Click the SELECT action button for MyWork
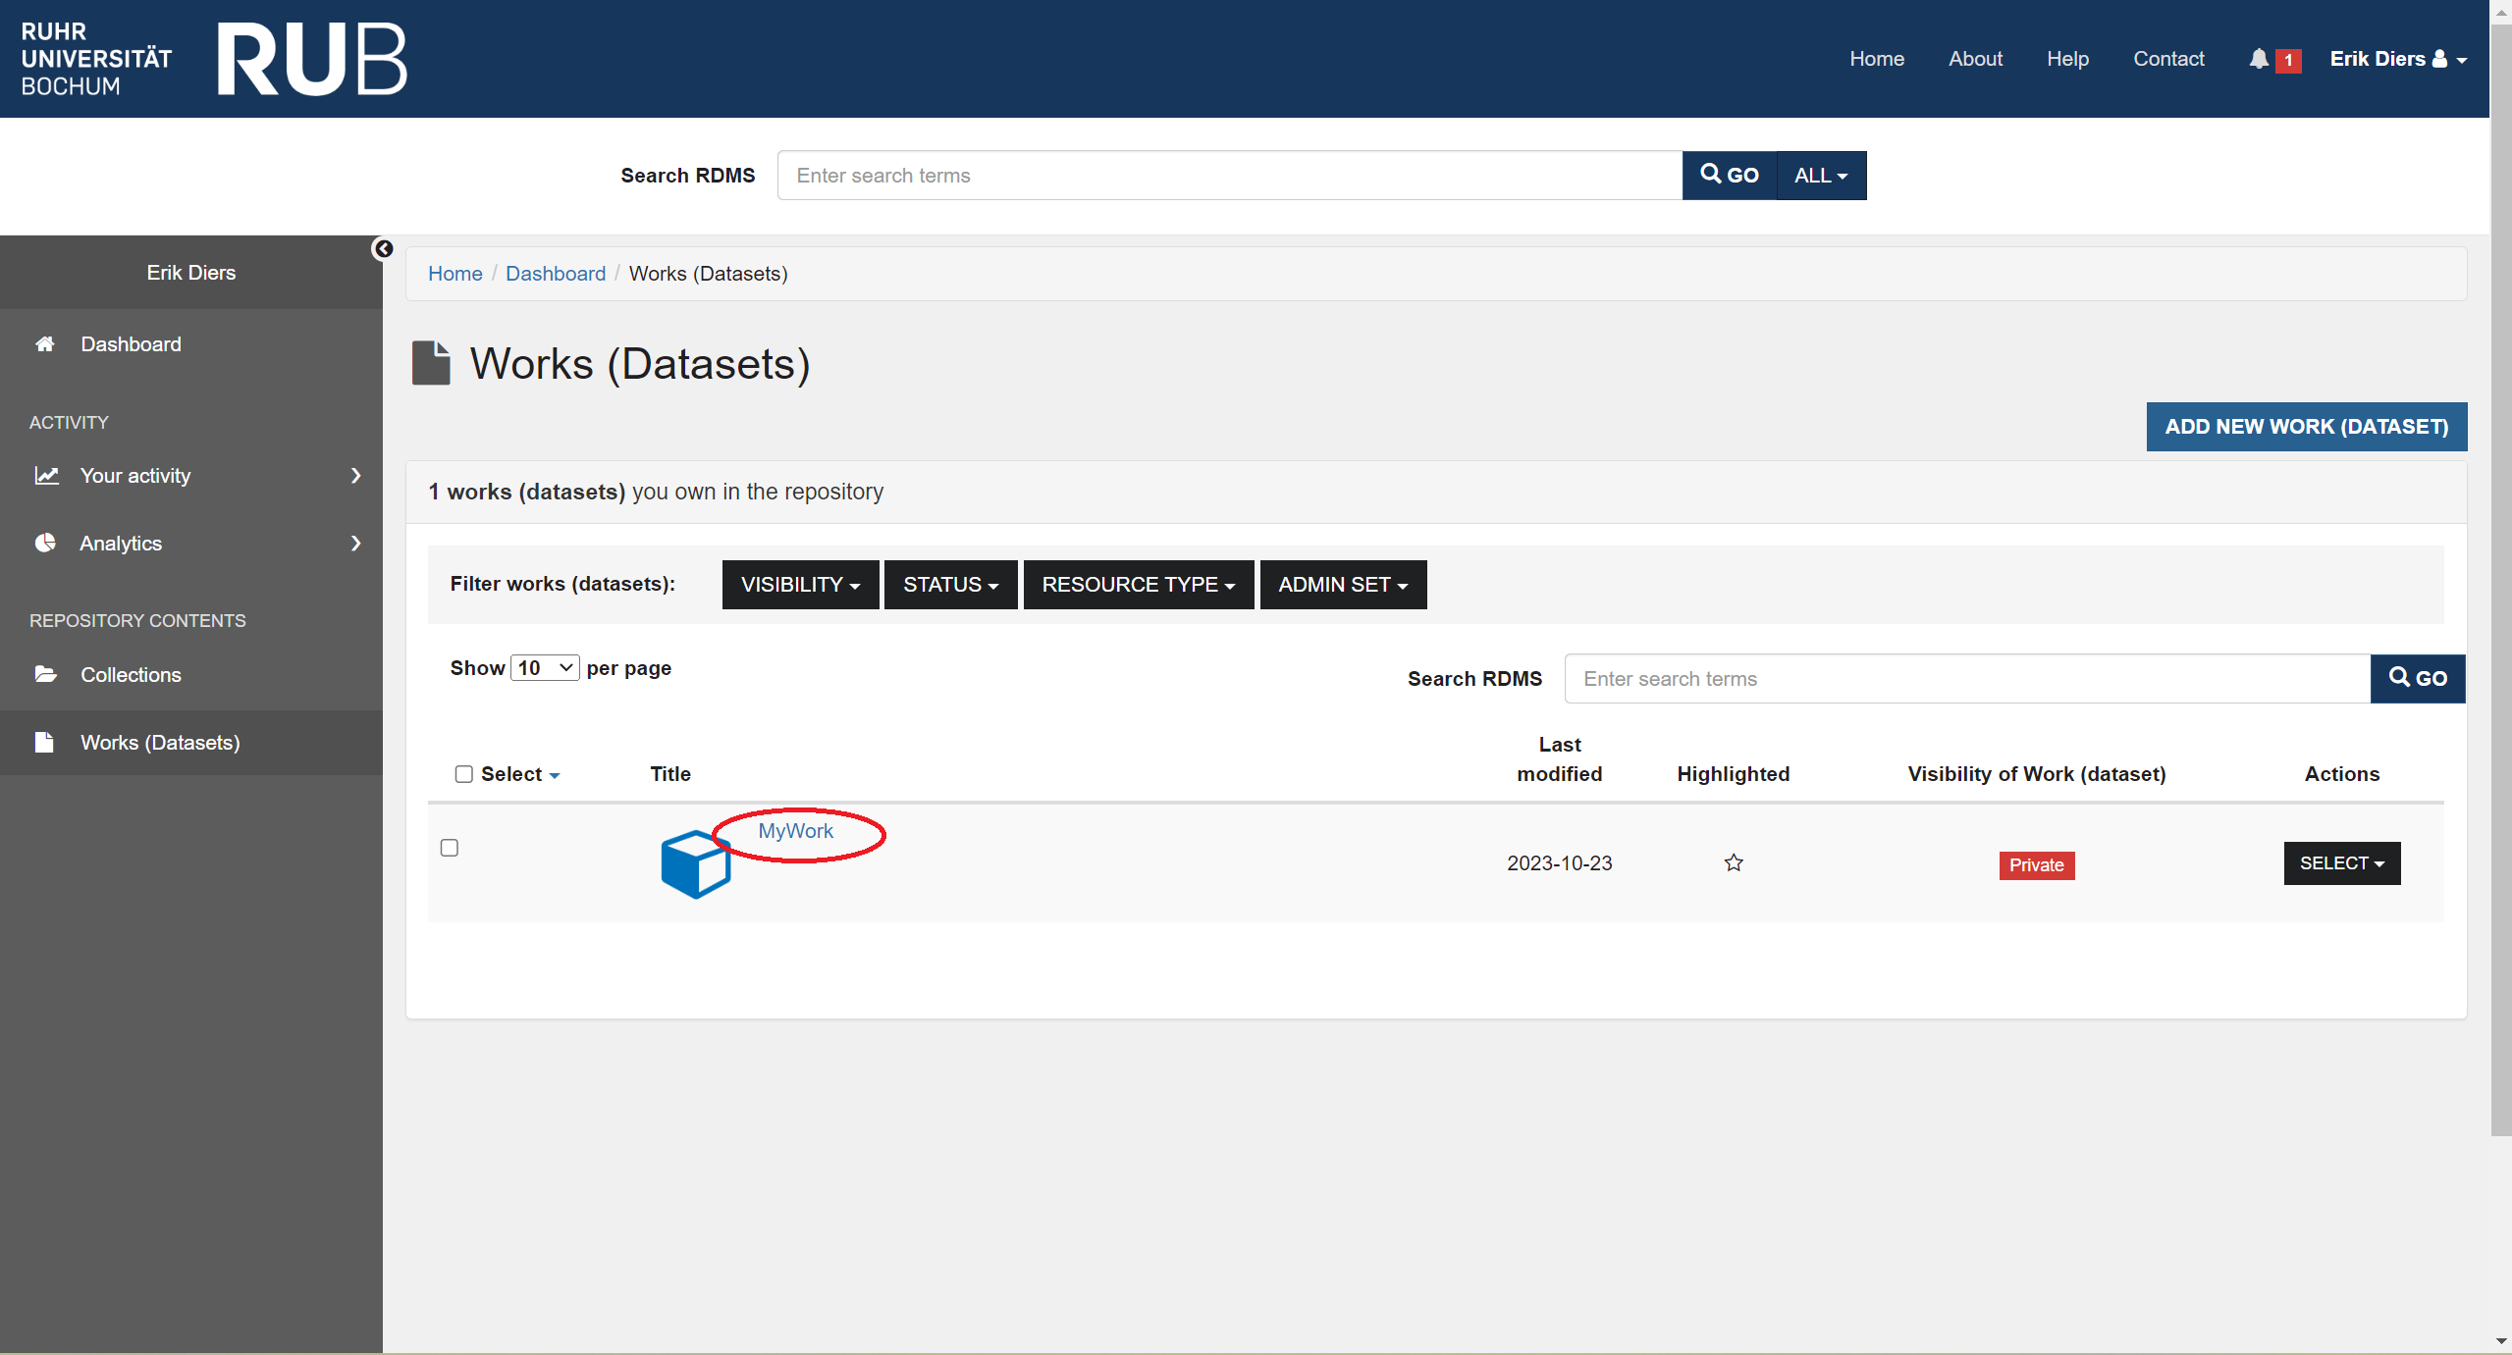The image size is (2512, 1355). pos(2340,862)
